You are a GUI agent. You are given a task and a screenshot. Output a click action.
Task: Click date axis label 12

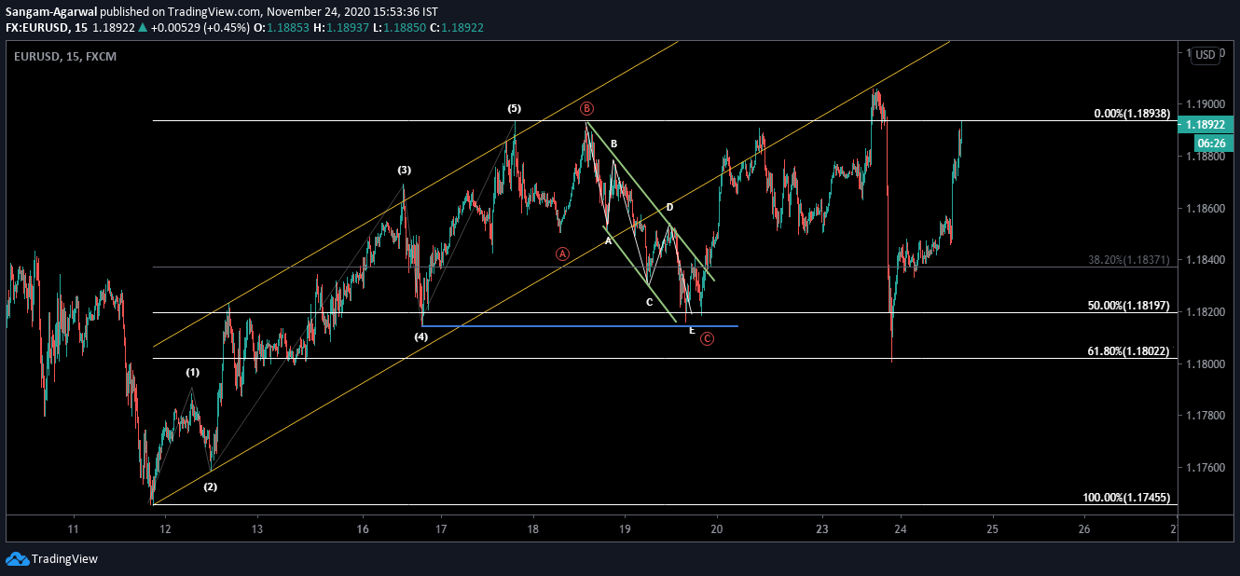165,529
